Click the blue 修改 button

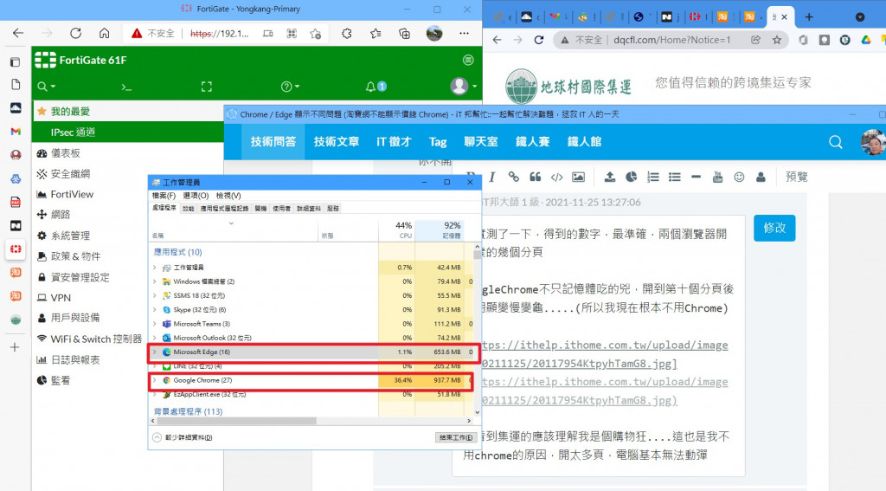pos(774,228)
